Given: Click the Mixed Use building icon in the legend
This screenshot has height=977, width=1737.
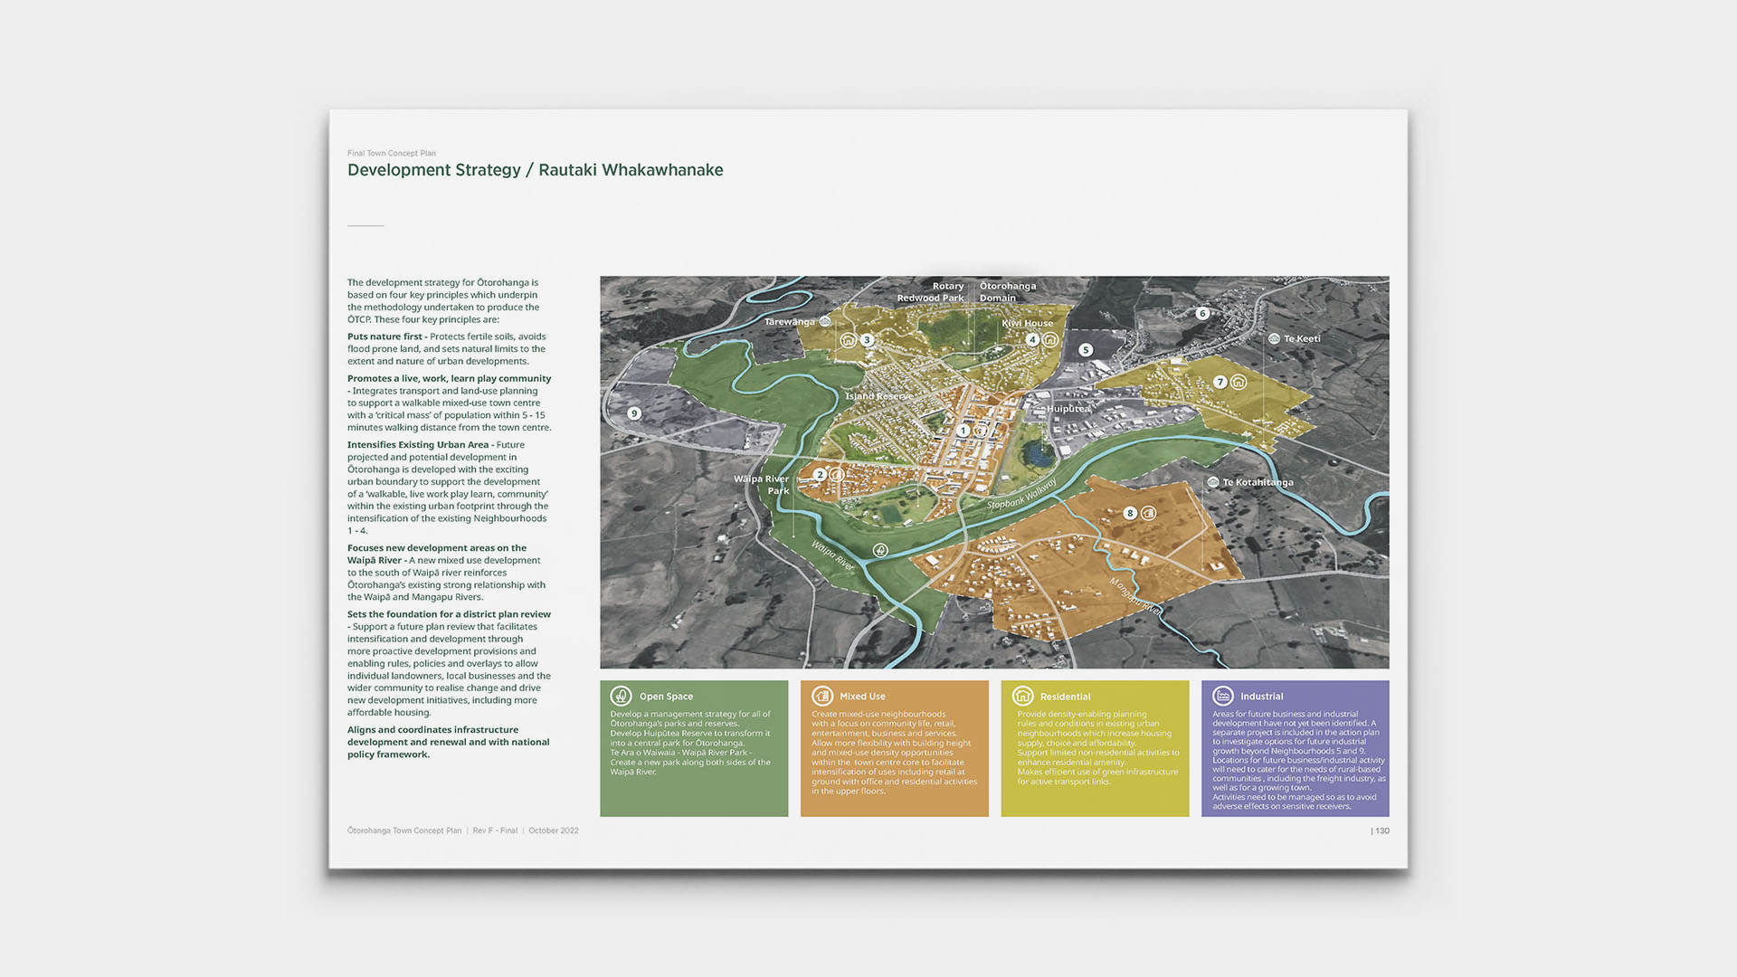Looking at the screenshot, I should coord(821,696).
